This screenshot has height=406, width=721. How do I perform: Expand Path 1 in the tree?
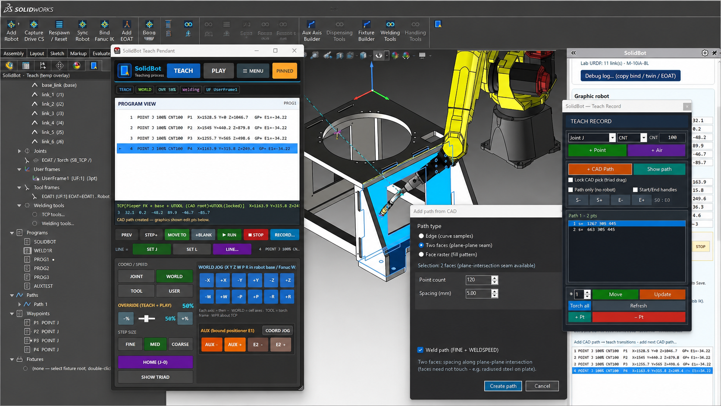coord(19,304)
